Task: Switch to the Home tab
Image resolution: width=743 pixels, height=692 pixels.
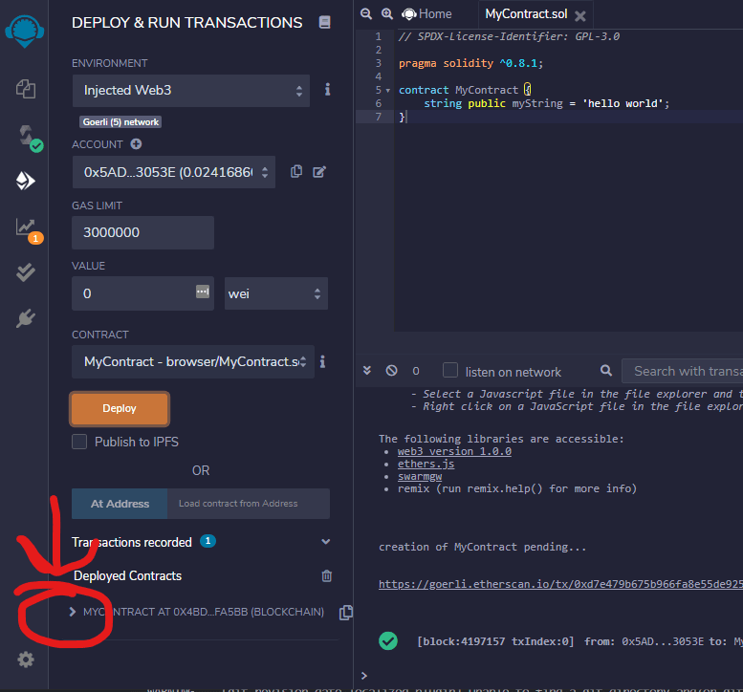Action: (426, 14)
